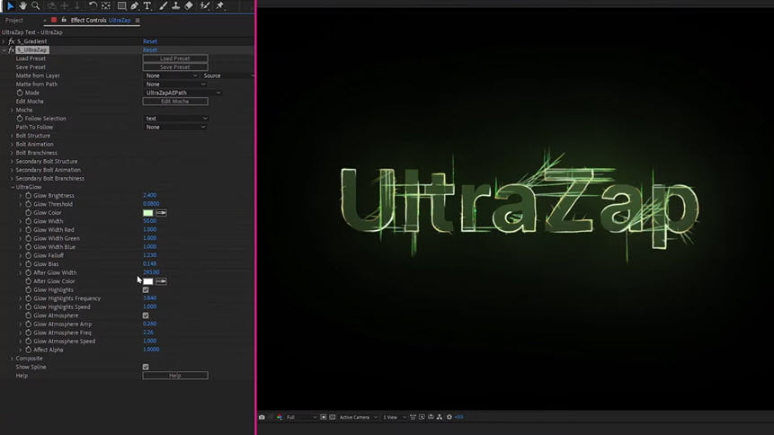The image size is (774, 435).
Task: Toggle the Glow Threshold stopwatch
Action: (28, 204)
